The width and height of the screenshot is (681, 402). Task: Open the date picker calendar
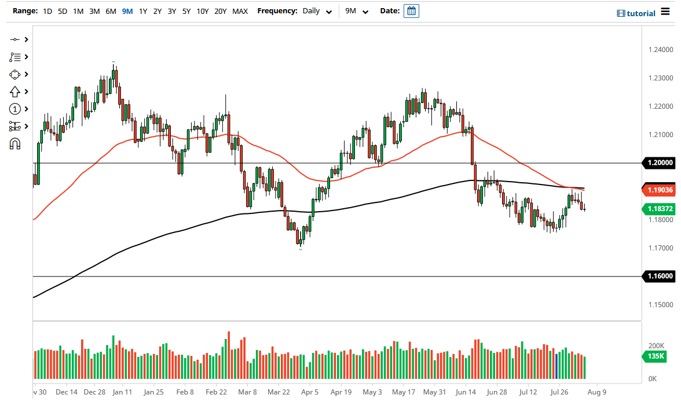tap(411, 11)
